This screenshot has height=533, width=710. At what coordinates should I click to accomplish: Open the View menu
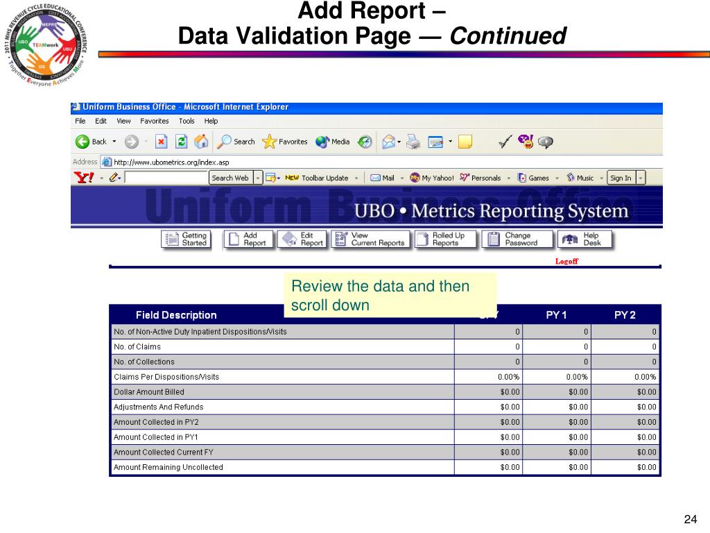click(x=123, y=121)
